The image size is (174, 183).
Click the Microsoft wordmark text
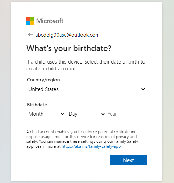point(50,21)
